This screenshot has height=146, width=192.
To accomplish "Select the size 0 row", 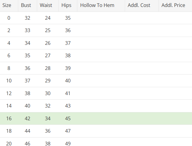I will point(9,18).
